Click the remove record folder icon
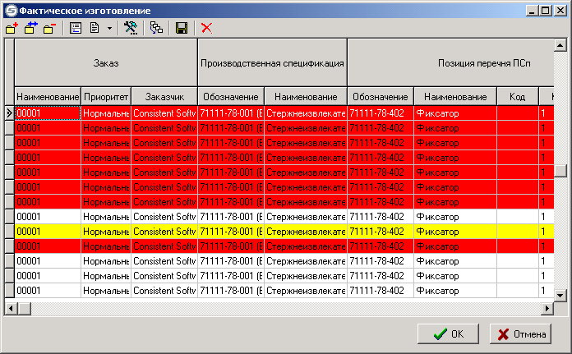This screenshot has height=354, width=572. pyautogui.click(x=48, y=28)
